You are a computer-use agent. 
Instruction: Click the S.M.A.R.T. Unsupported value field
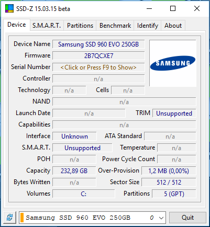(x=82, y=148)
